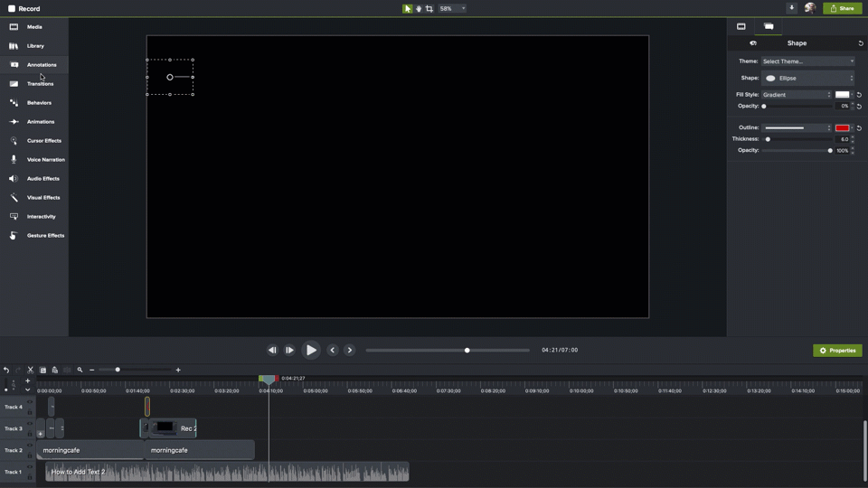Screen dimensions: 868x488
Task: Click the download arrow icon at the top
Action: pyautogui.click(x=792, y=8)
